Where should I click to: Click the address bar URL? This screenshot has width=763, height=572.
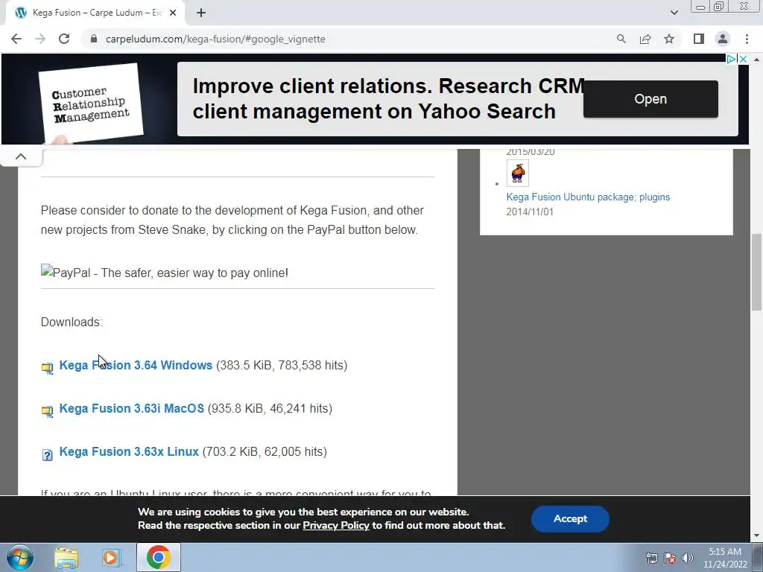[215, 39]
